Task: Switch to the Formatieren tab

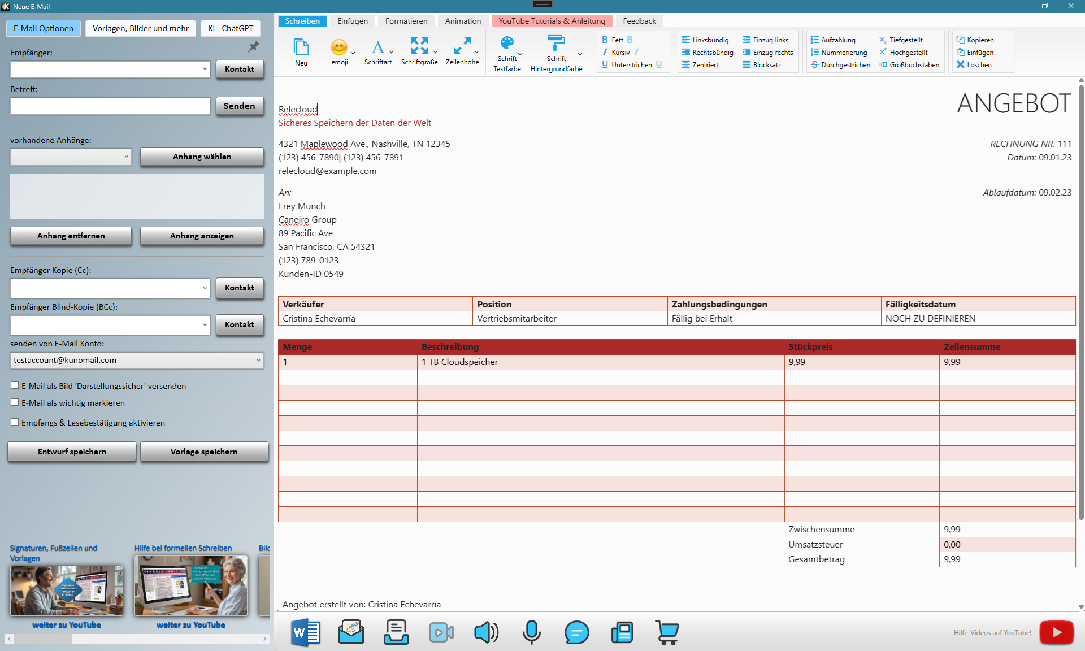Action: pyautogui.click(x=406, y=21)
